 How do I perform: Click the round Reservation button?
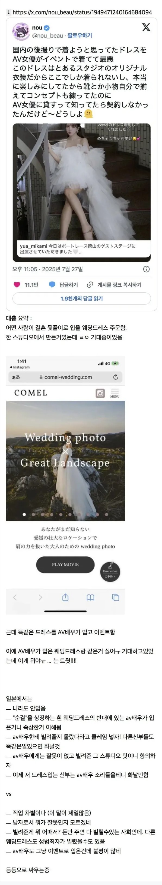pos(110,572)
